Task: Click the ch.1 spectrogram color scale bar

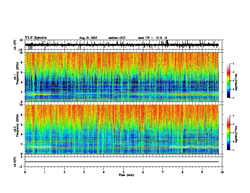Action: (229, 81)
